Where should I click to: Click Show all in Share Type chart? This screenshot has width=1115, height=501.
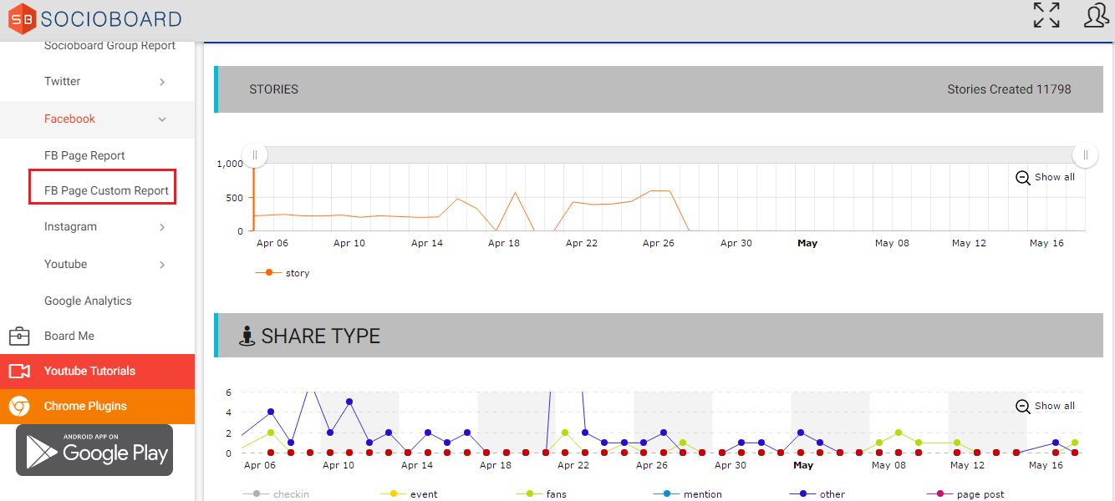(x=1055, y=406)
